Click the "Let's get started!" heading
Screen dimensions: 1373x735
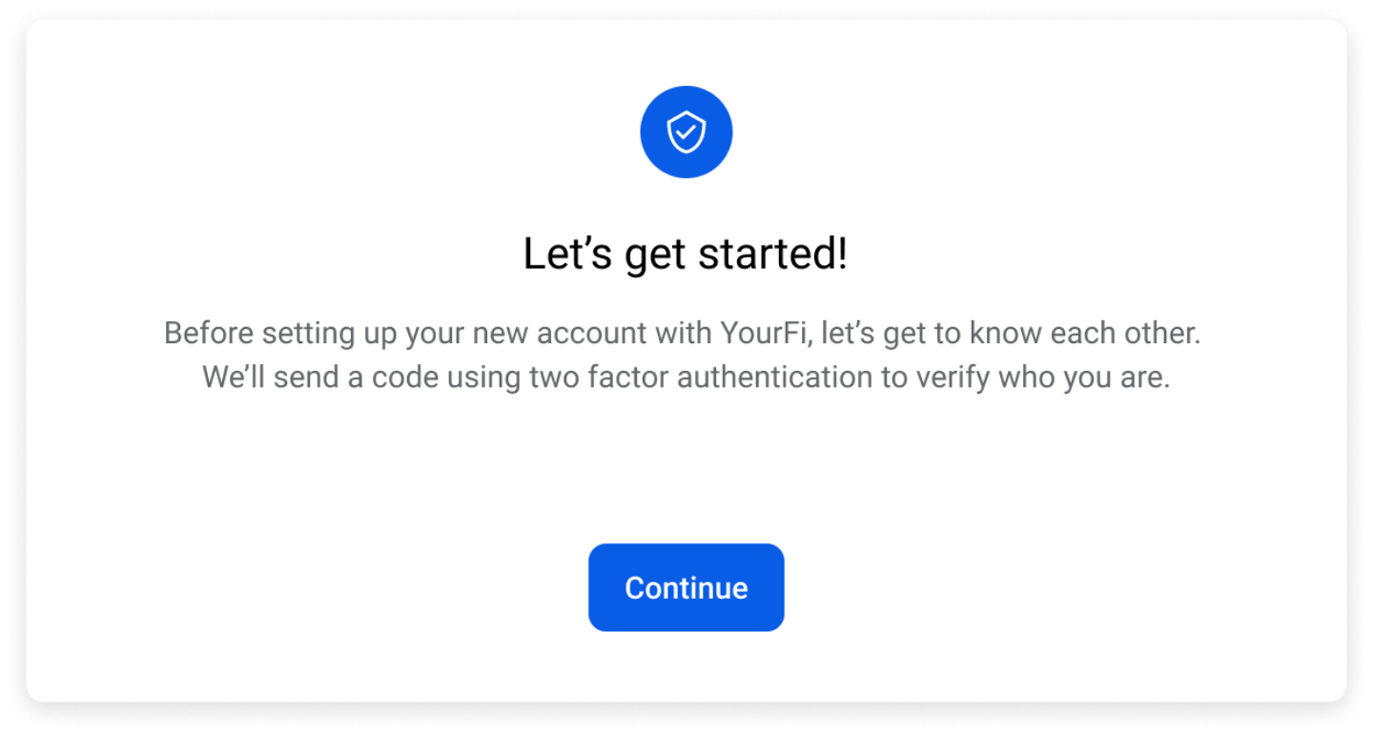point(686,255)
